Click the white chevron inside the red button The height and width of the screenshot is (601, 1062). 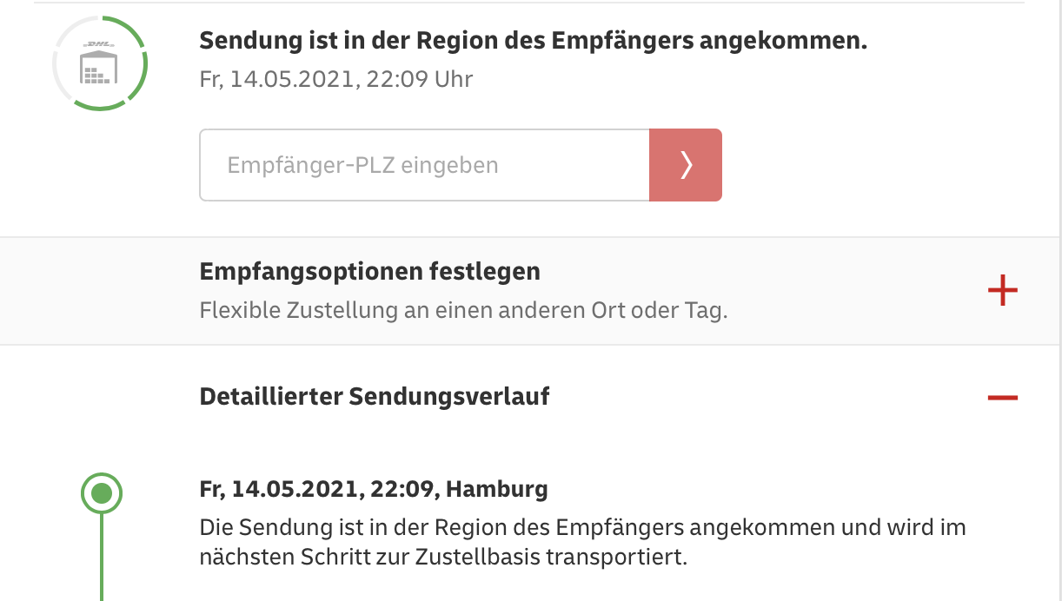(686, 165)
